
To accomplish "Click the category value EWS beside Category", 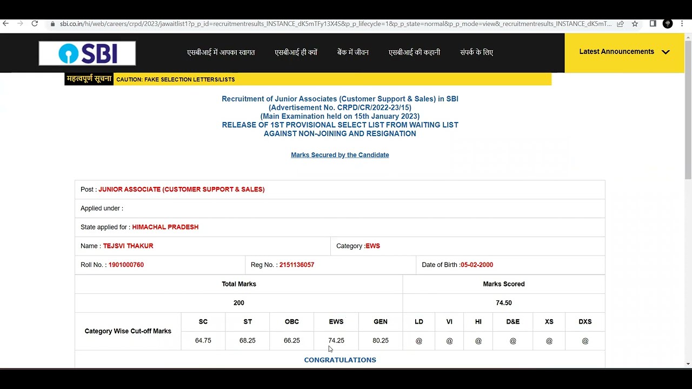I will (x=372, y=246).
